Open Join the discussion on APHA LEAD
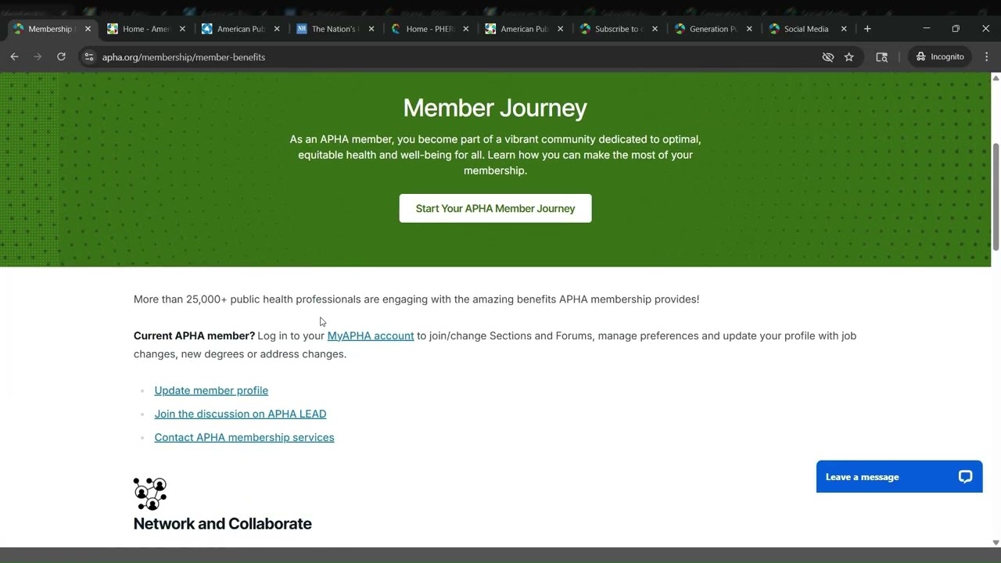The width and height of the screenshot is (1001, 563). tap(240, 414)
